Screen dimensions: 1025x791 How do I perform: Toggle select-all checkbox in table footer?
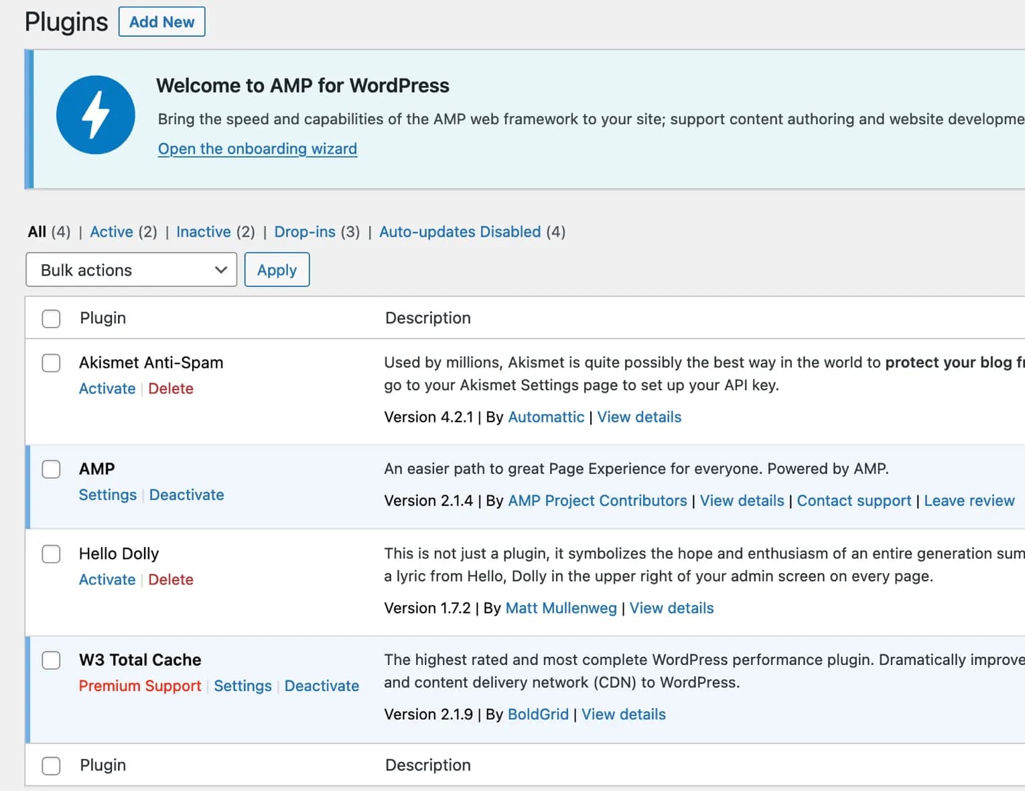(52, 766)
